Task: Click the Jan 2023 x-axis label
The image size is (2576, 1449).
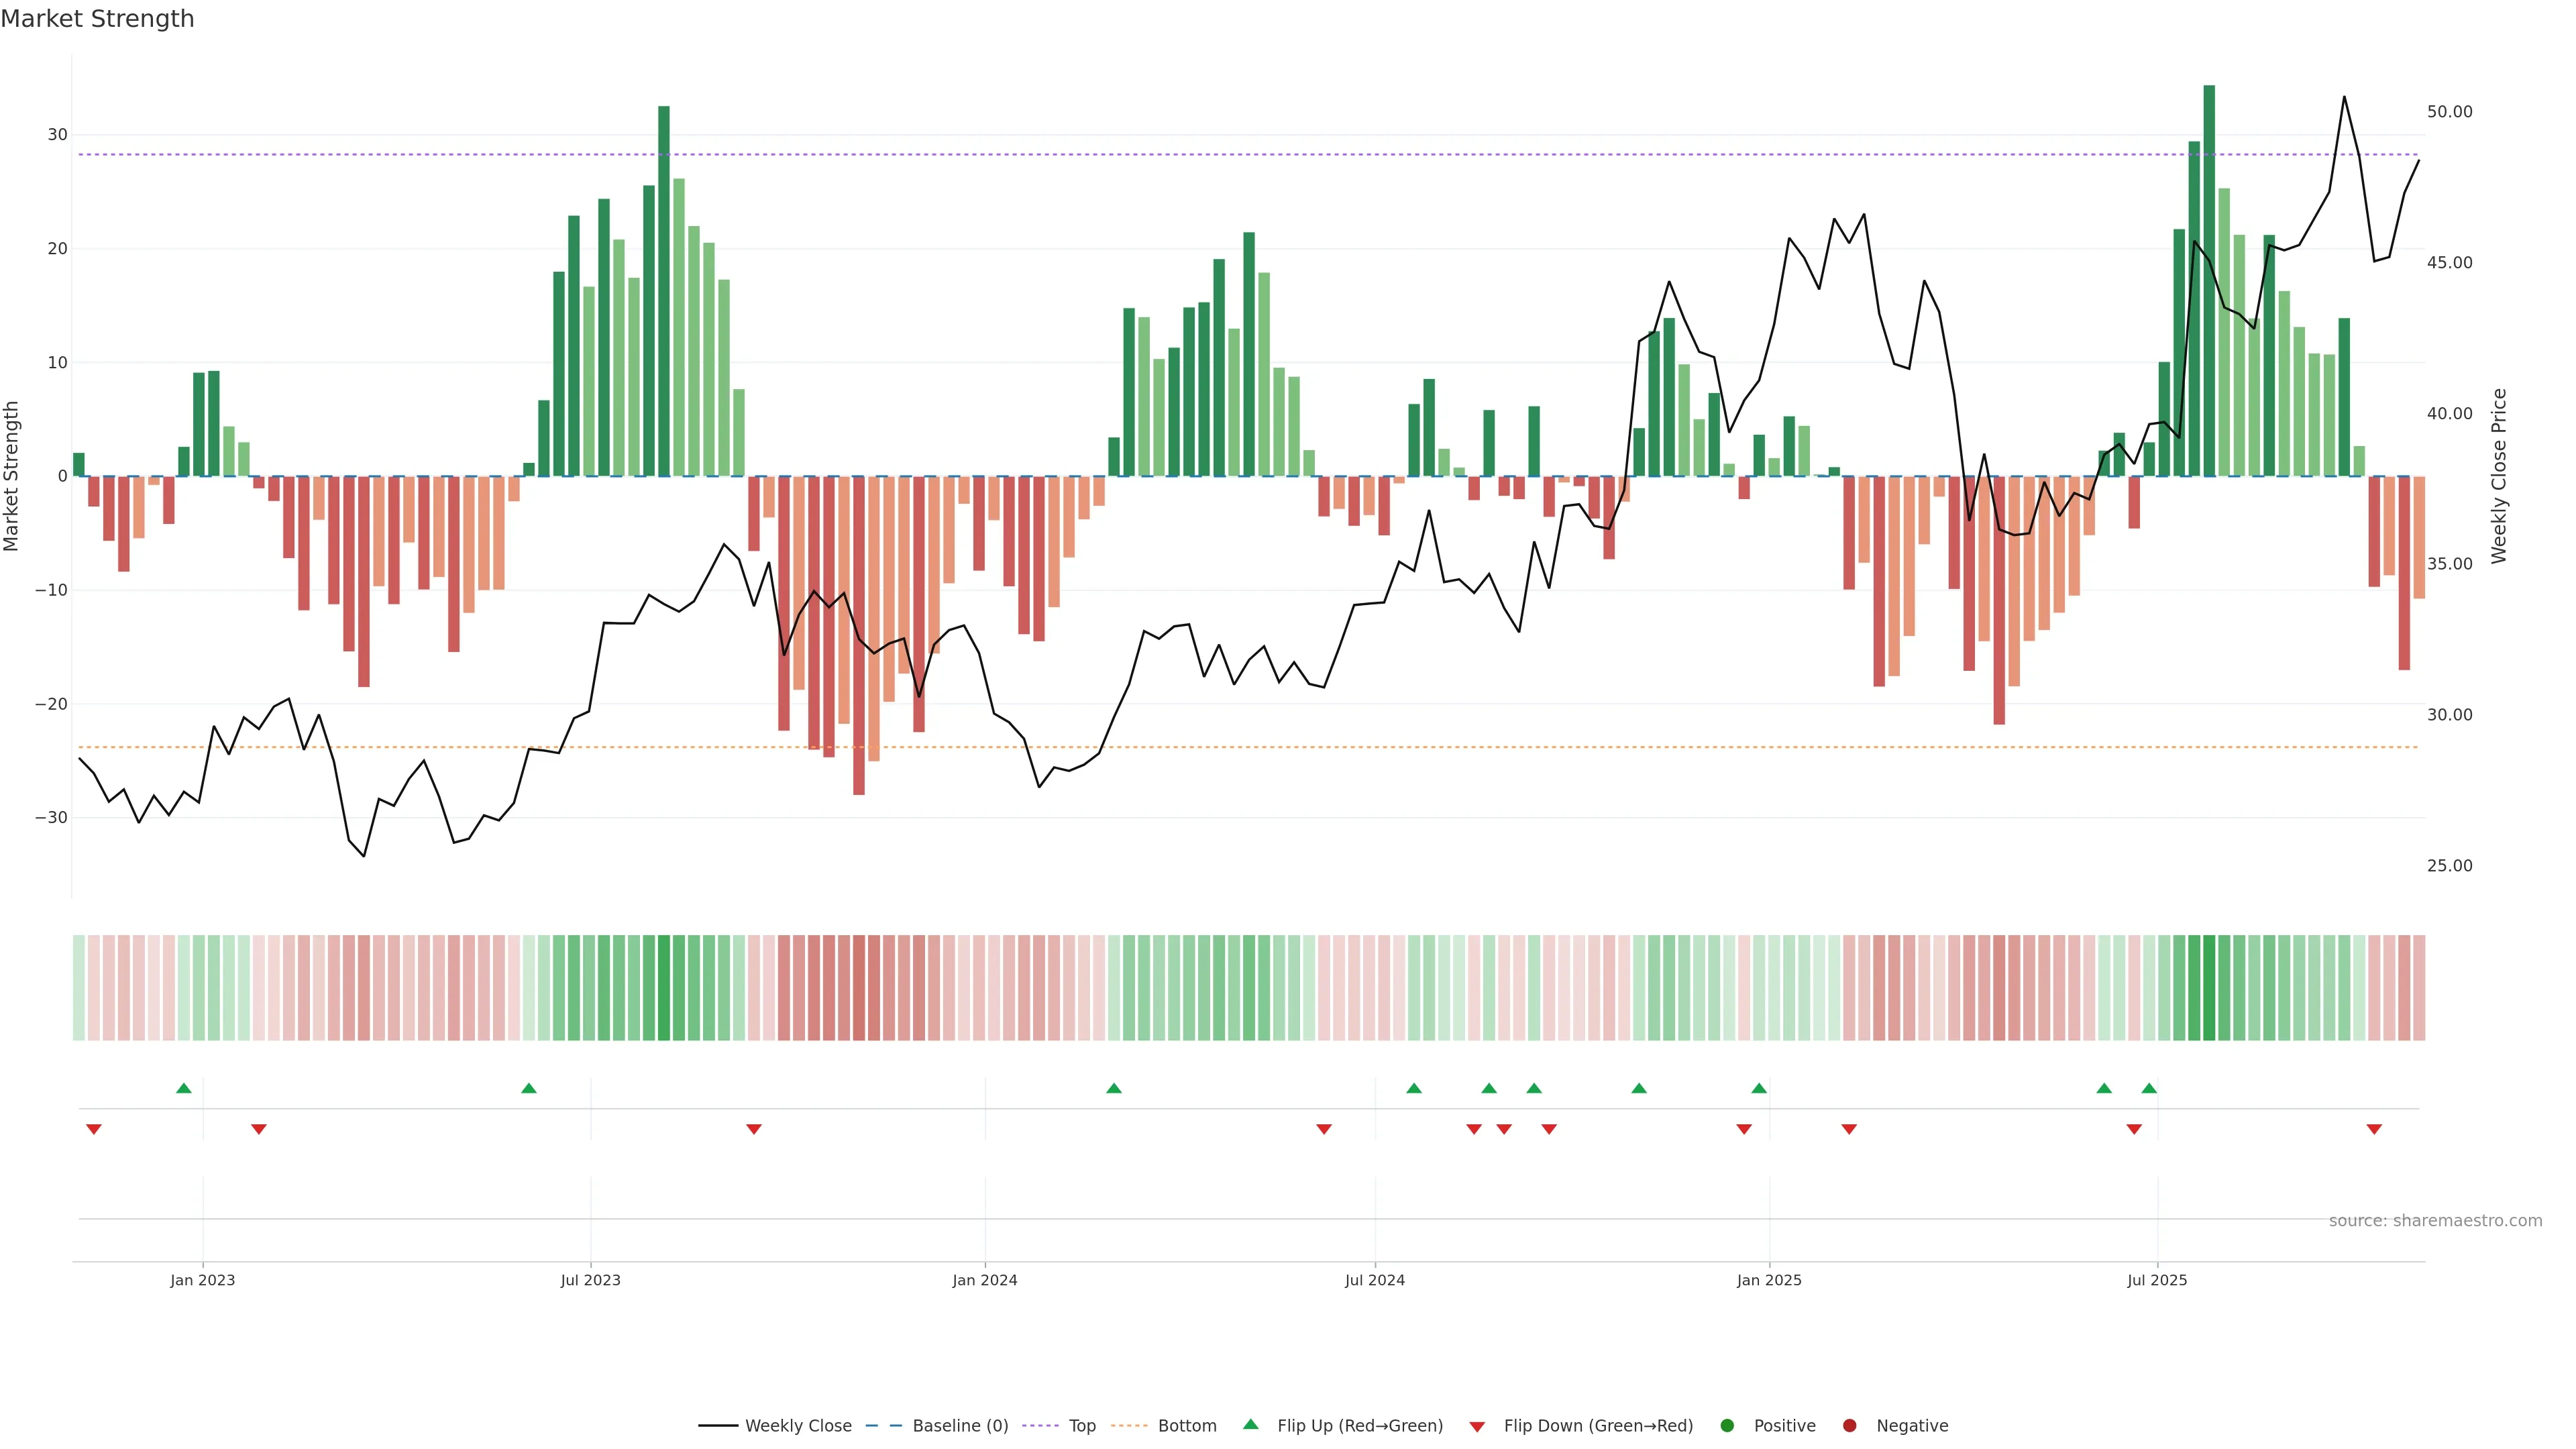Action: tap(202, 1280)
